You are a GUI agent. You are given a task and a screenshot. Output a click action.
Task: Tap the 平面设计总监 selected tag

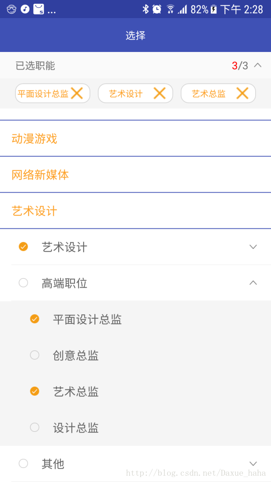click(43, 93)
